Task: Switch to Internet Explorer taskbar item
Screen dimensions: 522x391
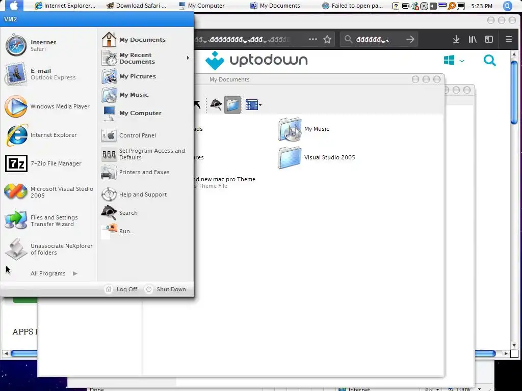Action: [x=65, y=6]
